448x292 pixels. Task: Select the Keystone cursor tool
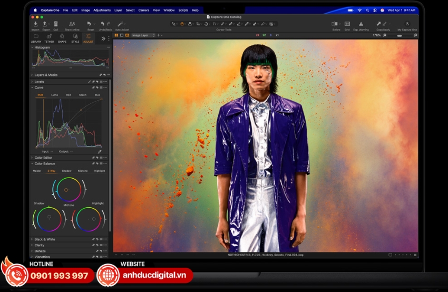pos(214,24)
